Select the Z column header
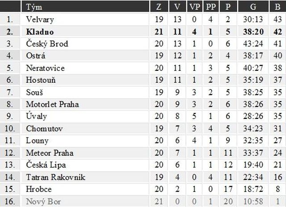 pyautogui.click(x=159, y=7)
